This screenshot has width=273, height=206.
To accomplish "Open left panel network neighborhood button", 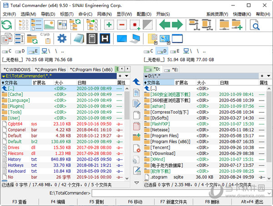I will [46, 51].
